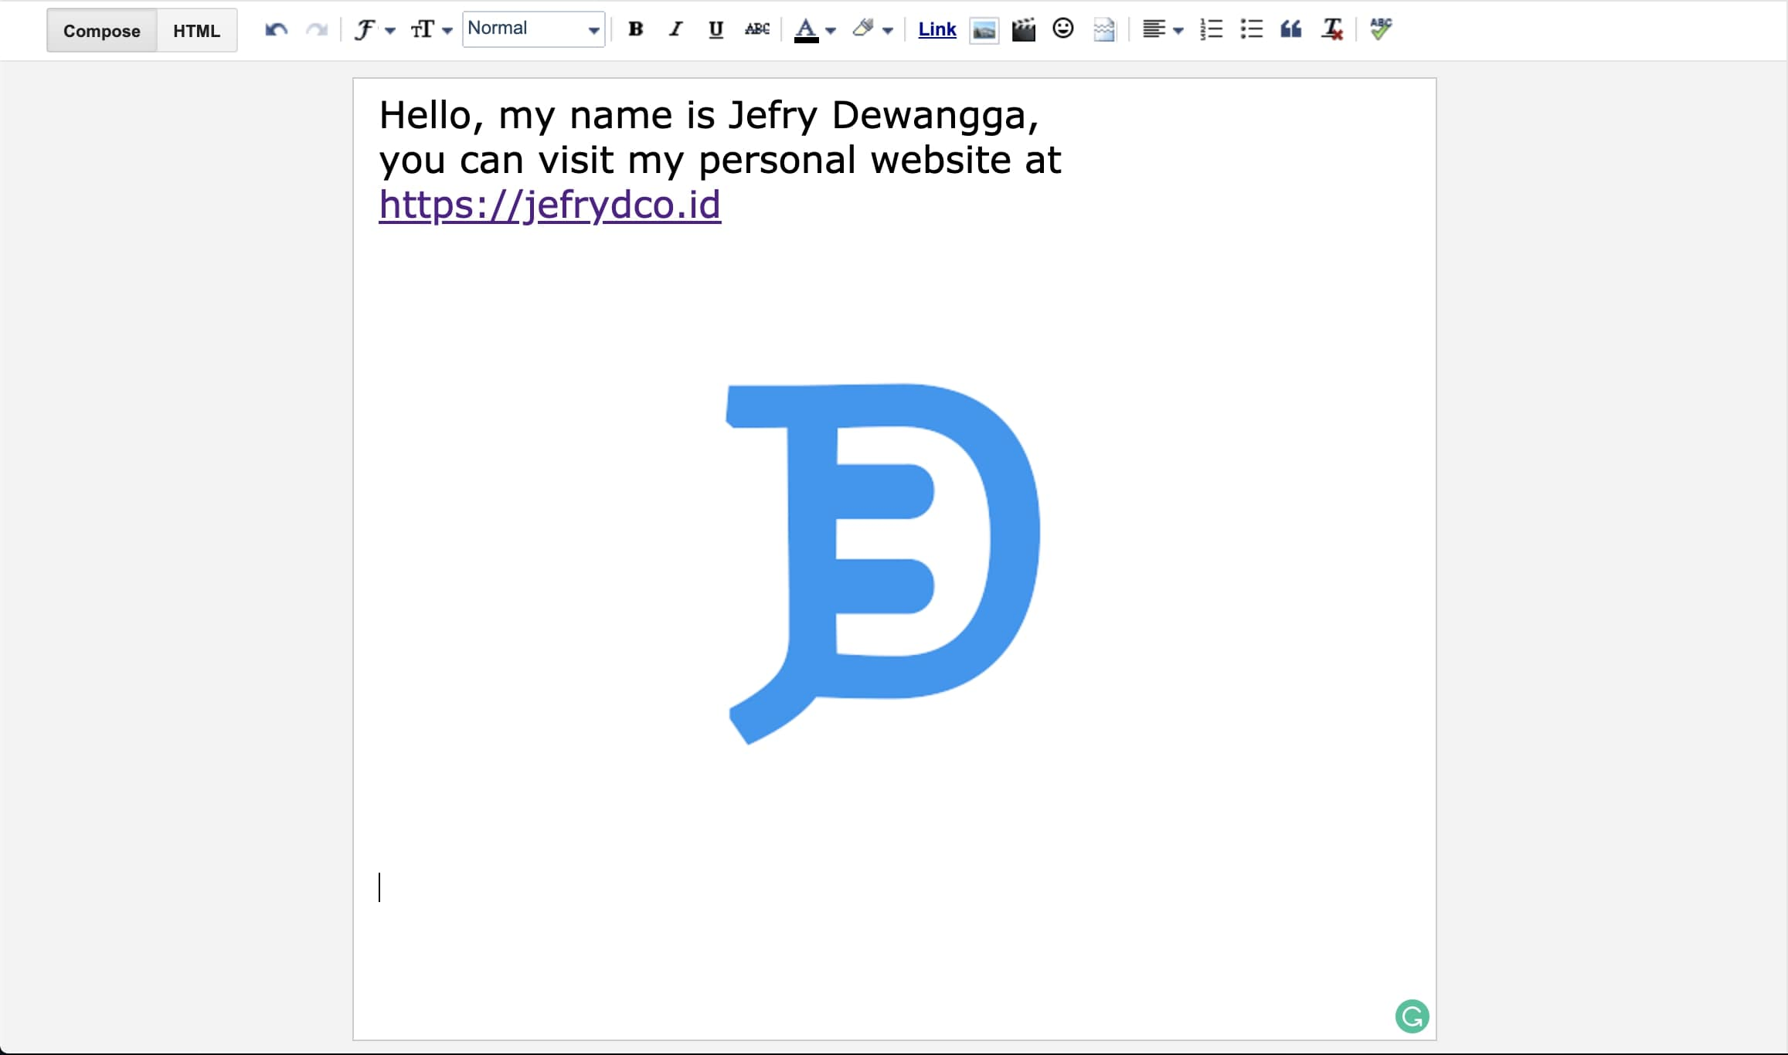Open the font size menu
Screen dimensions: 1788x1055
pyautogui.click(x=431, y=30)
